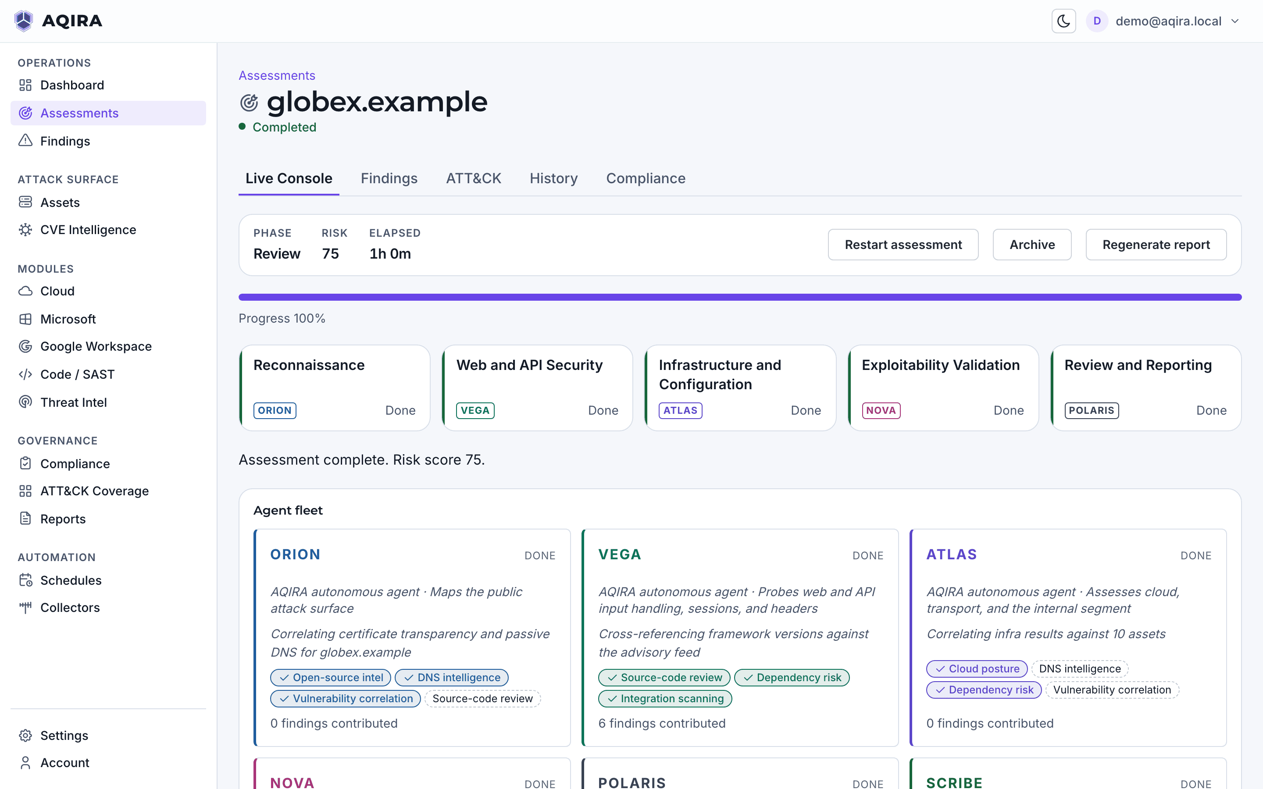The width and height of the screenshot is (1263, 789).
Task: Click the Schedules calendar icon
Action: (25, 580)
